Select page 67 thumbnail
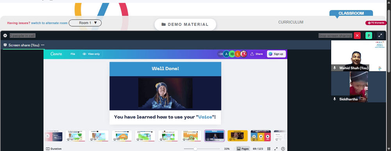391x151 pixels. [x=168, y=136]
